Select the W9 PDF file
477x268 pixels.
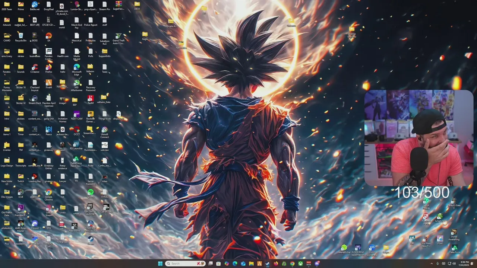62,226
